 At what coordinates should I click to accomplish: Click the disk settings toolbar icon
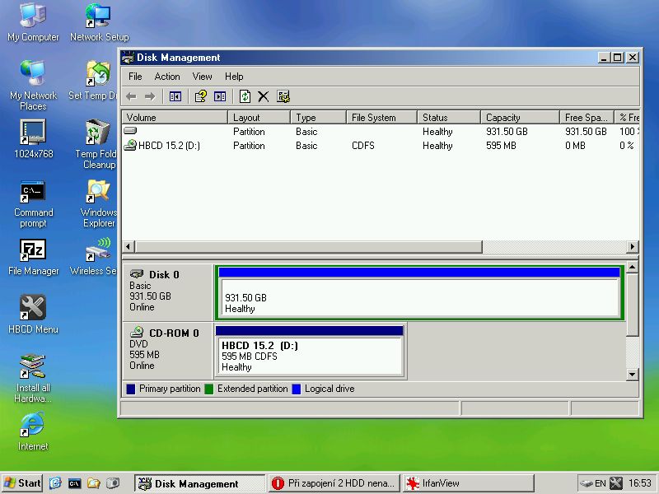pos(283,96)
